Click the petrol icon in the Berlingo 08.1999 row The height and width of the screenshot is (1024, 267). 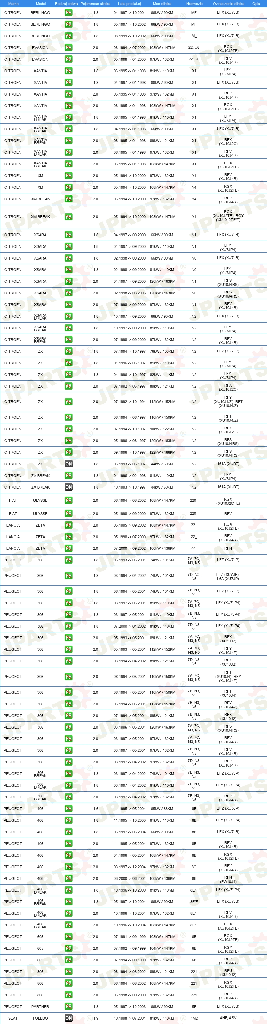click(69, 36)
